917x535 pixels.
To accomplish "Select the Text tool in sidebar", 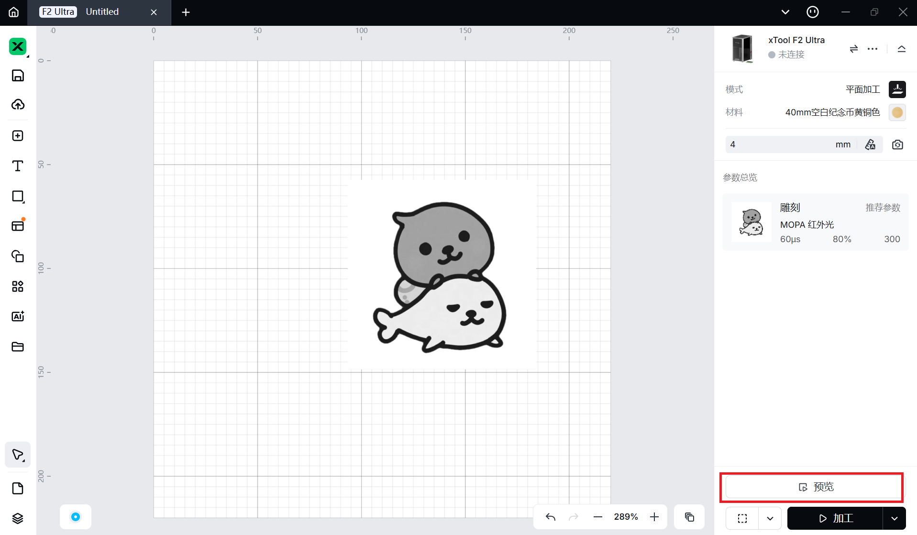I will (18, 166).
